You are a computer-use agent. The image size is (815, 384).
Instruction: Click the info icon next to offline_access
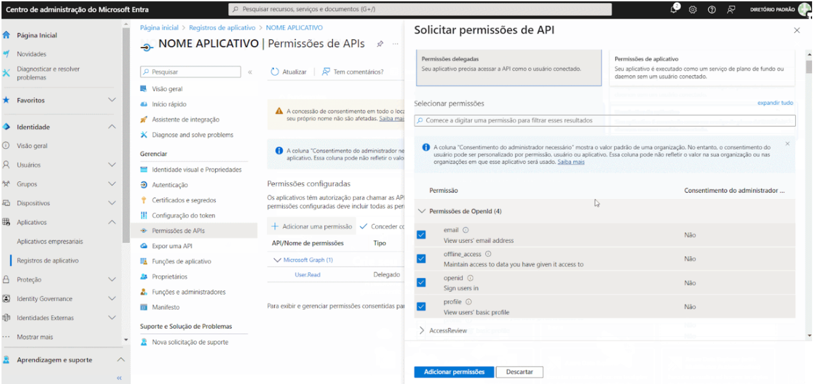click(488, 254)
